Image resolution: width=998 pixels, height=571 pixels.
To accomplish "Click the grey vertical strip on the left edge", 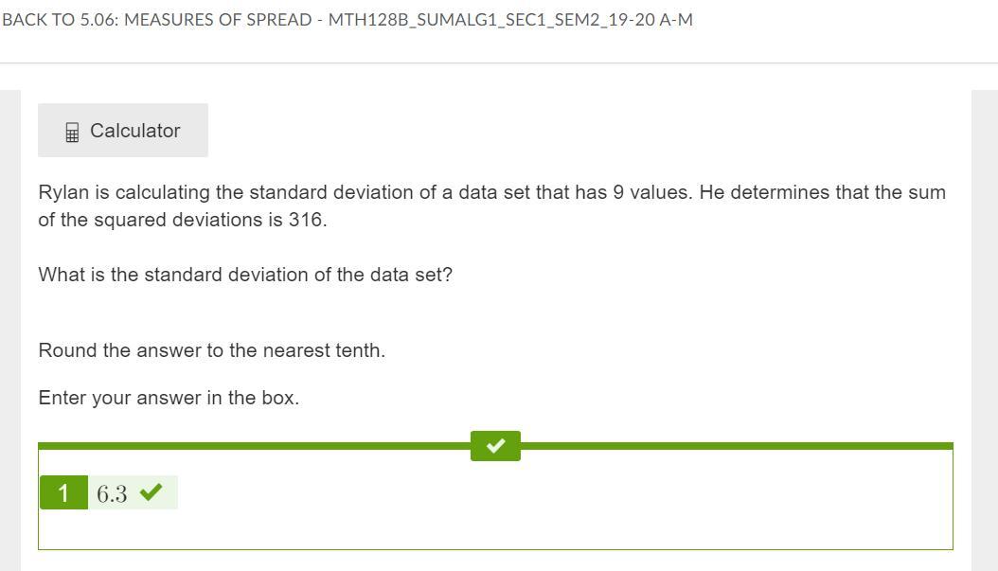I will tap(10, 331).
